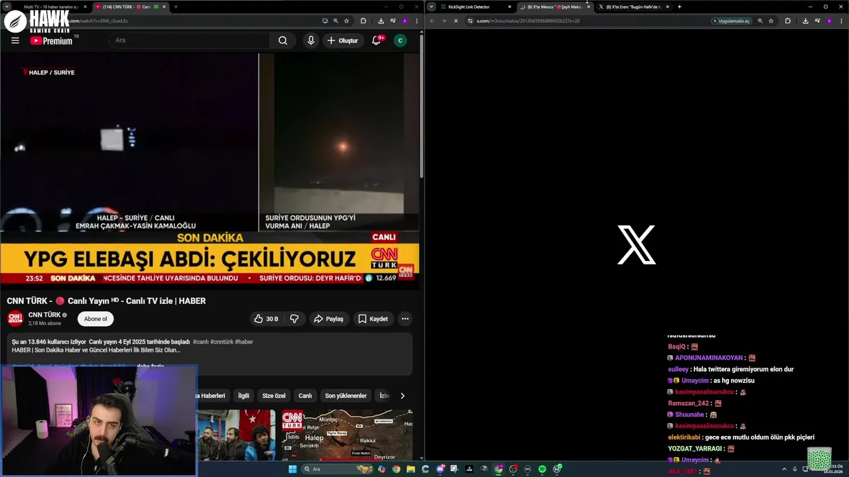
Task: Open the CNN TÜRK channel name link
Action: 44,315
